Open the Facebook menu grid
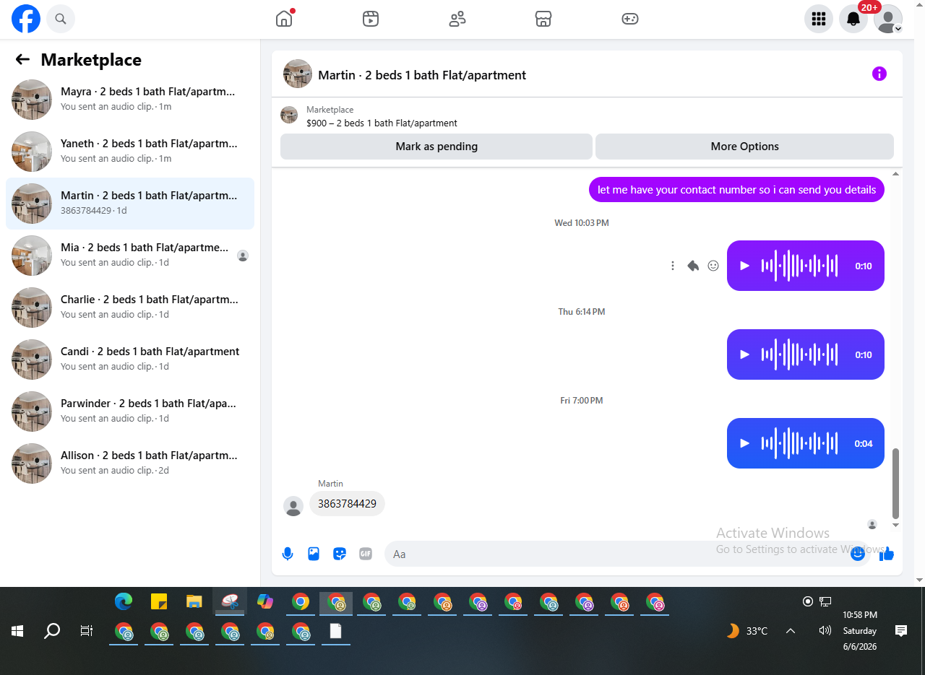925x675 pixels. coord(819,19)
